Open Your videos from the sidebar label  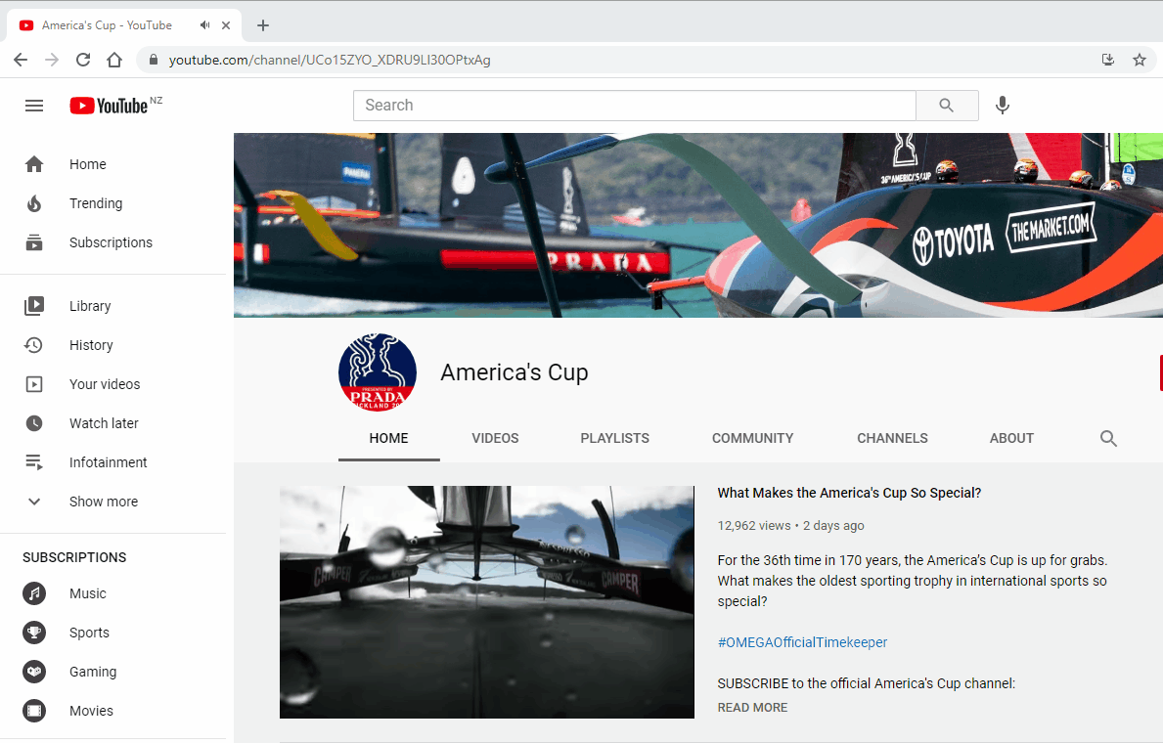pos(105,384)
